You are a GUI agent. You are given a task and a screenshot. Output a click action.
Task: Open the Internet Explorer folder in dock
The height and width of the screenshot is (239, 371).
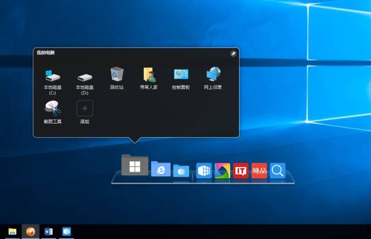pos(161,169)
